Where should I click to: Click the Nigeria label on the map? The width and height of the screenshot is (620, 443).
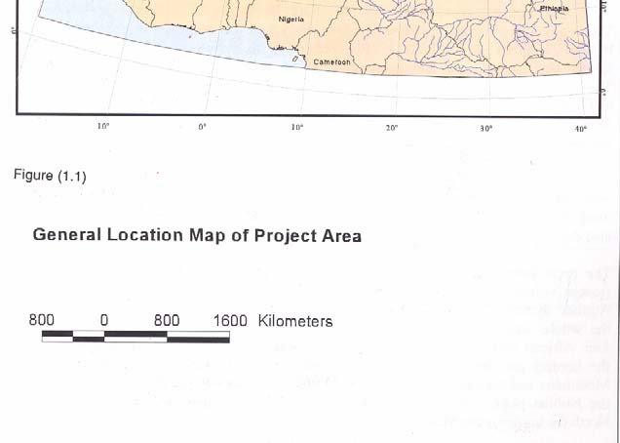[291, 20]
